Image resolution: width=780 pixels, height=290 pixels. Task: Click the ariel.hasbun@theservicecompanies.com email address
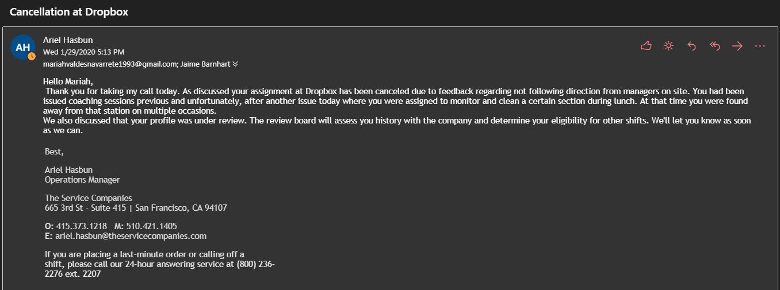tap(131, 236)
